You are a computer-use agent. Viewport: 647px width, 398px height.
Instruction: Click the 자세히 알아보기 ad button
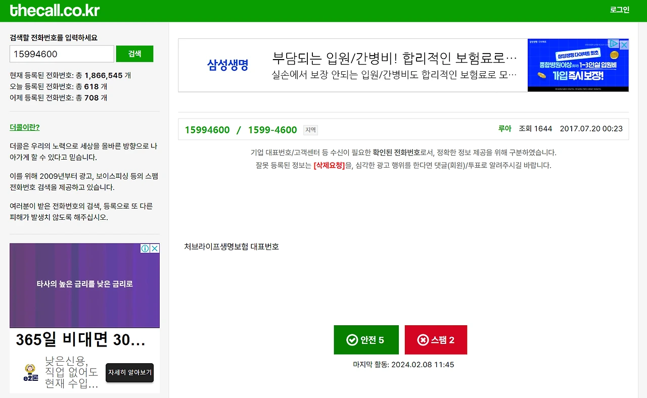(x=129, y=373)
